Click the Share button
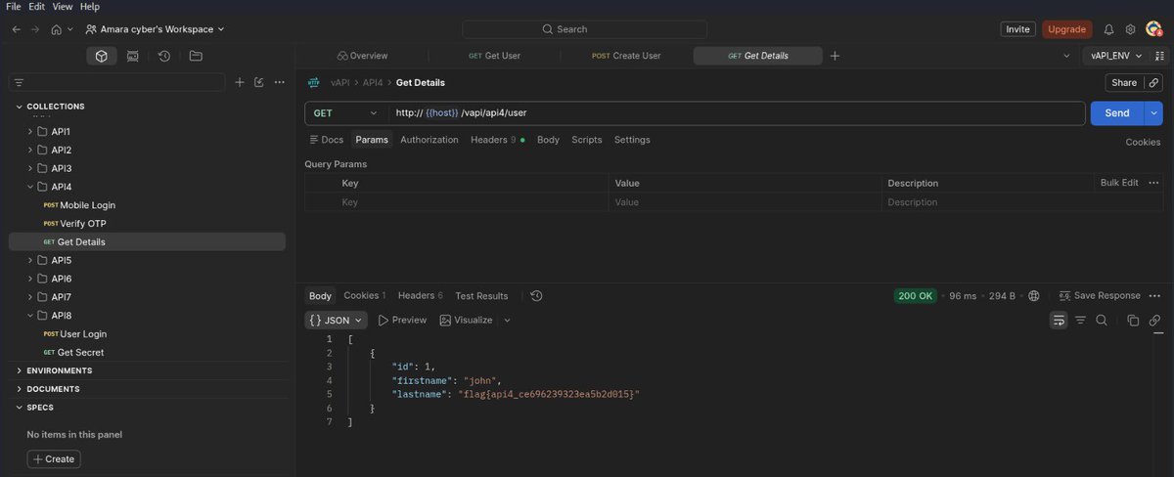Screen dimensions: 1174x477 [x=1124, y=83]
